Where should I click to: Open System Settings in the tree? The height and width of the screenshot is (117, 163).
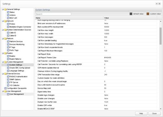point(16,65)
